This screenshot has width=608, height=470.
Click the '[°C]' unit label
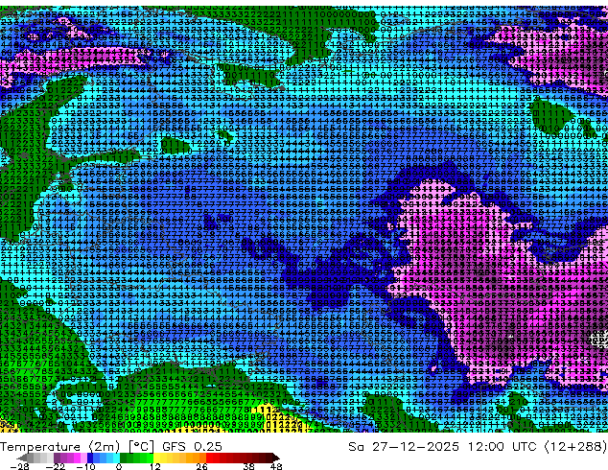(141, 447)
